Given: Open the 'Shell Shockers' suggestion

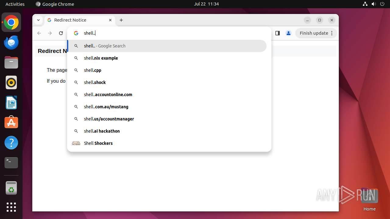Looking at the screenshot, I should point(167,143).
